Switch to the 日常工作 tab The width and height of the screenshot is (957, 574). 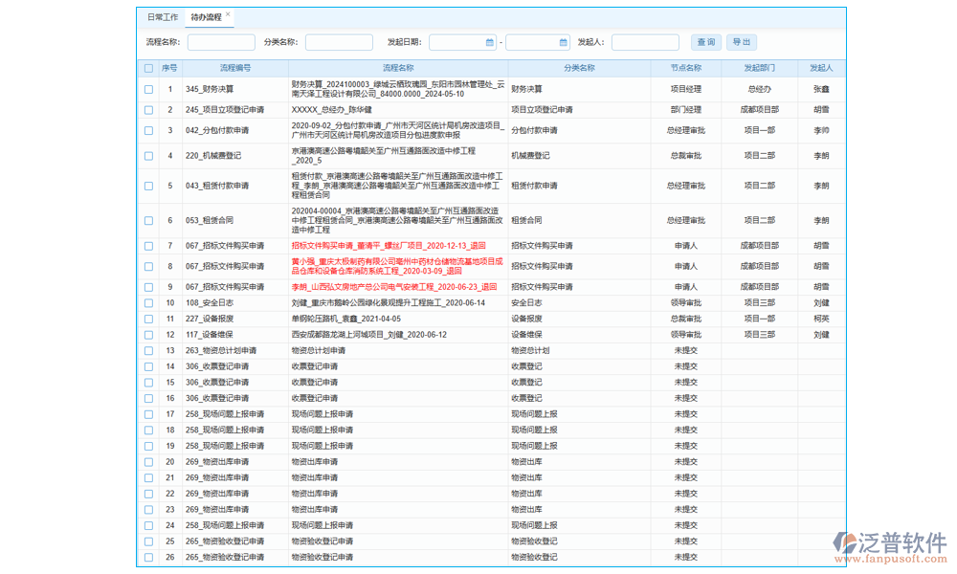point(162,17)
